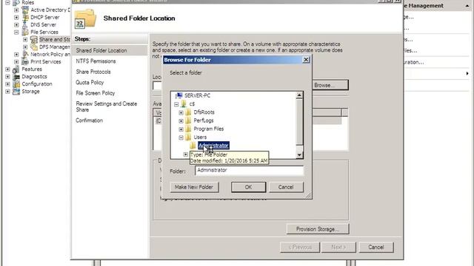This screenshot has height=266, width=474.
Task: Select the Program Files folder
Action: click(x=209, y=129)
